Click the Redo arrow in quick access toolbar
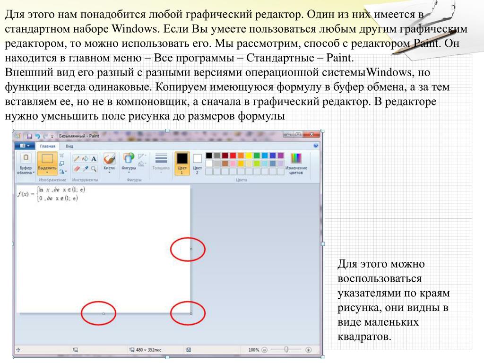The width and height of the screenshot is (484, 363). pyautogui.click(x=45, y=136)
